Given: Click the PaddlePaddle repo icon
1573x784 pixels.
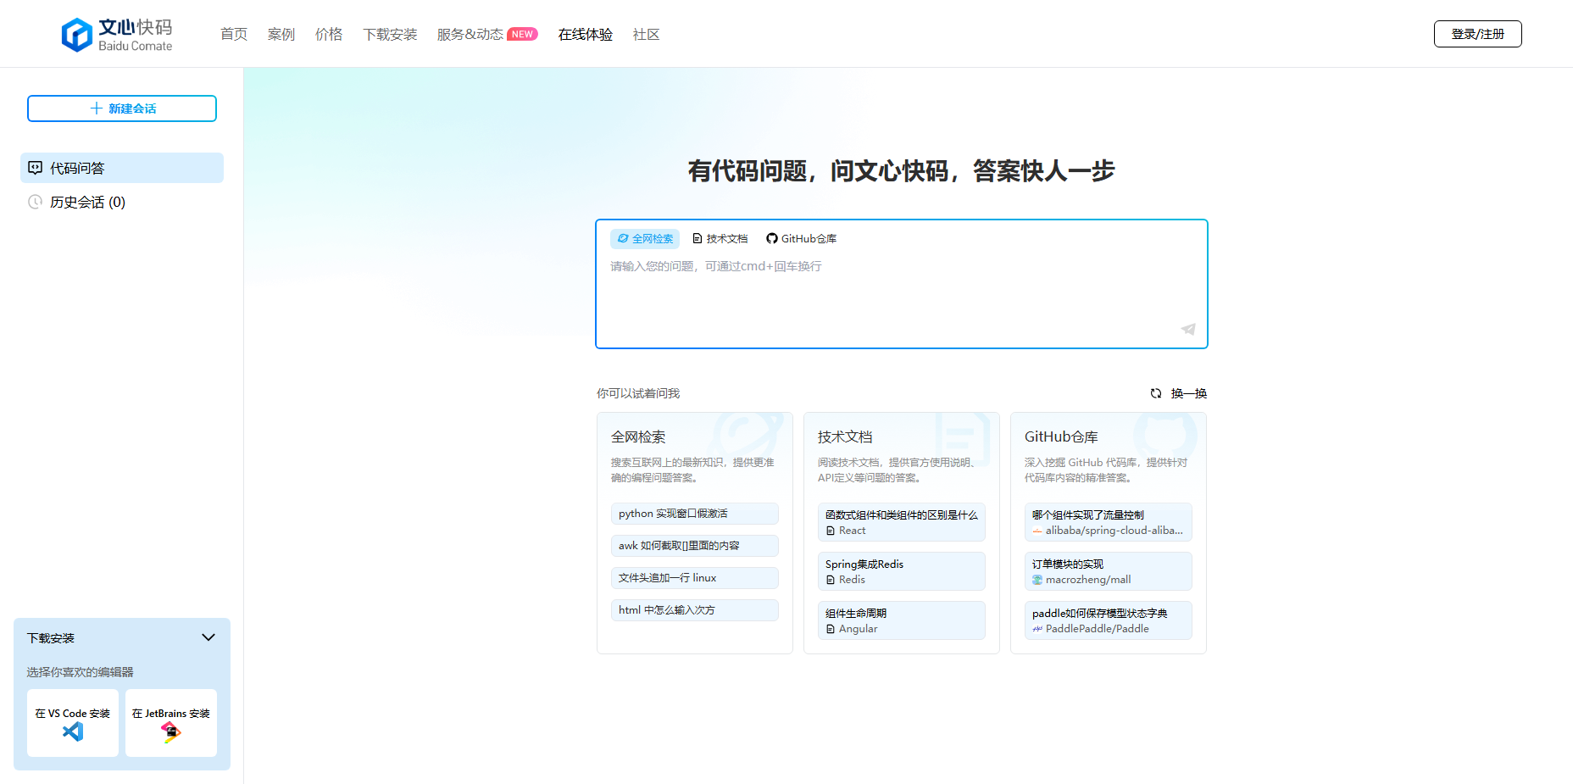Looking at the screenshot, I should point(1037,629).
